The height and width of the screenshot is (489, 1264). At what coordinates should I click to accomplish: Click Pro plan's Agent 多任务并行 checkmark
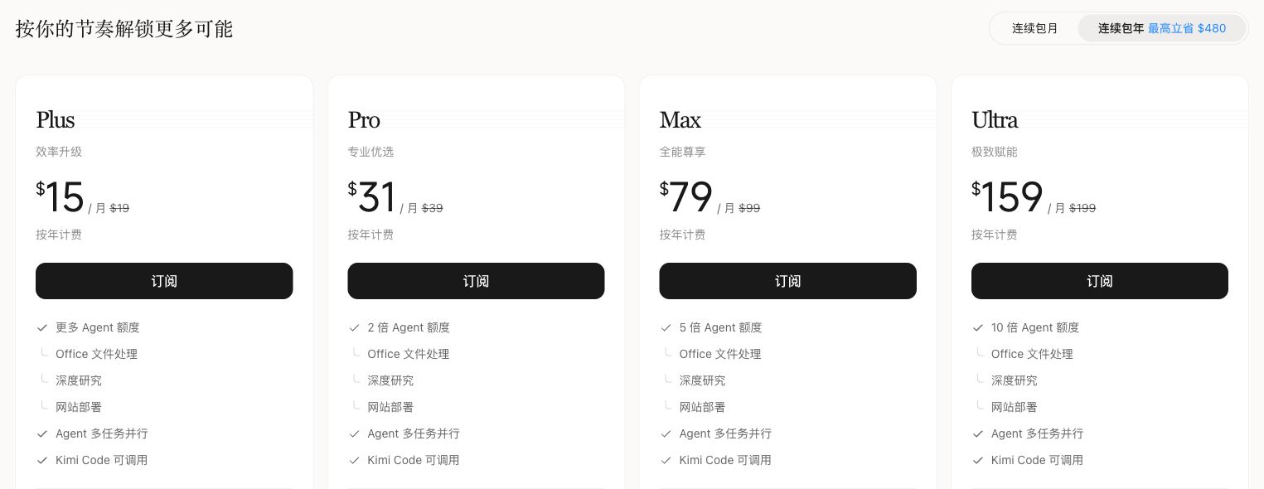(x=354, y=433)
